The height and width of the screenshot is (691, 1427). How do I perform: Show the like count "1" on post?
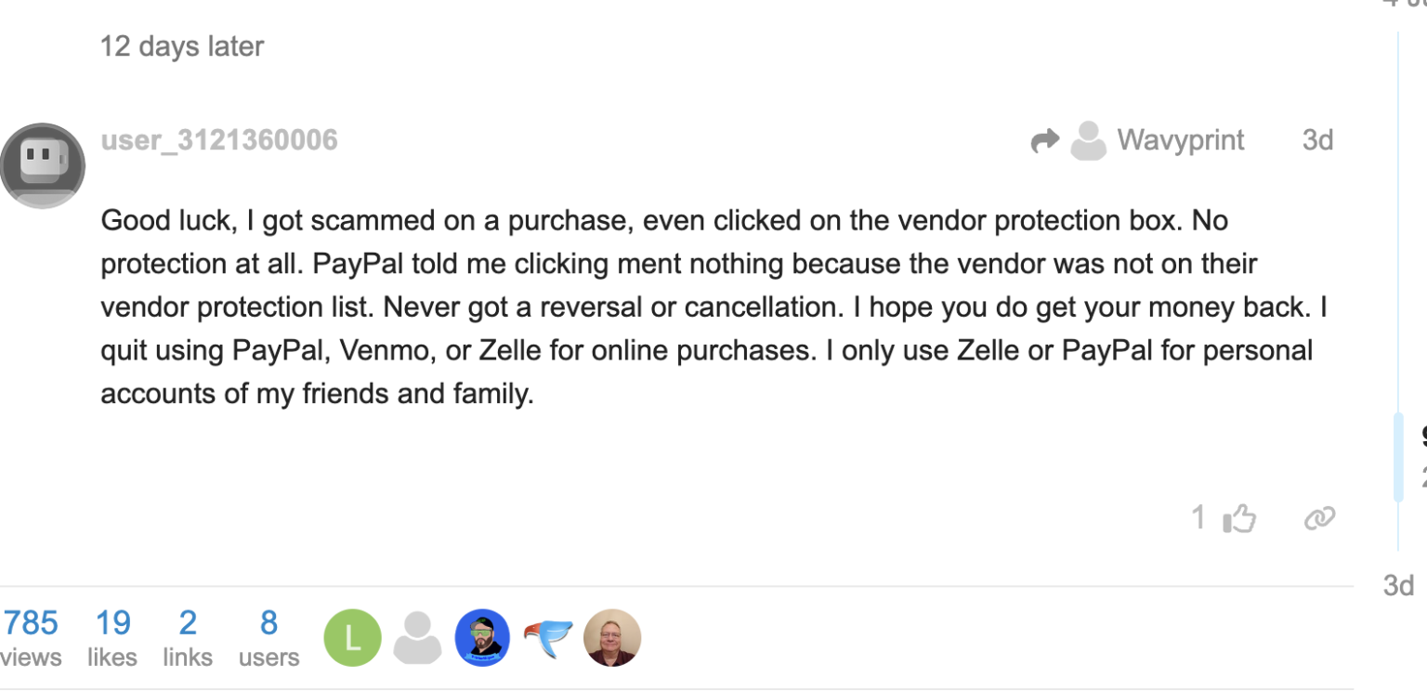click(1198, 517)
